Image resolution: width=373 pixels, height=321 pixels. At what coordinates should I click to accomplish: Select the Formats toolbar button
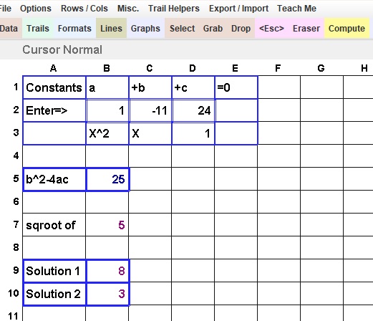tap(74, 29)
